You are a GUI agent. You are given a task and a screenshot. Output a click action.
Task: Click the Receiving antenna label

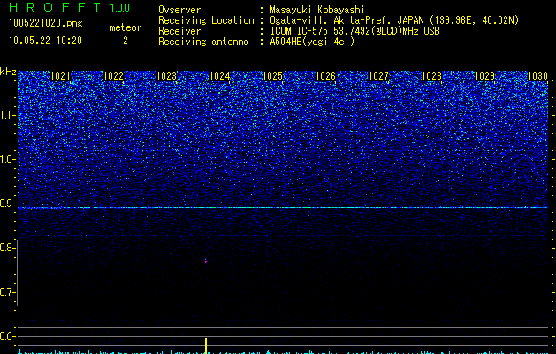point(203,42)
